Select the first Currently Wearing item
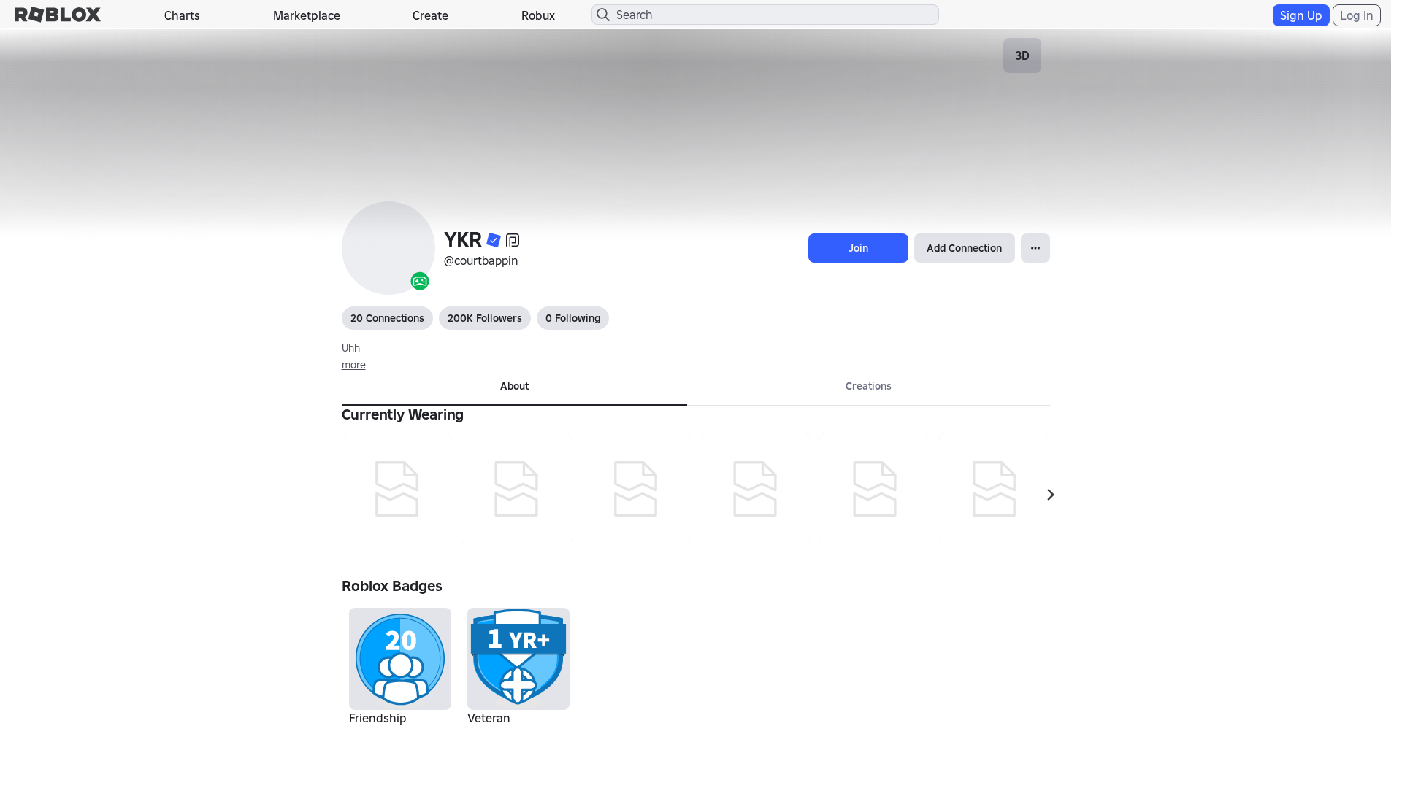Image resolution: width=1402 pixels, height=788 pixels. tap(397, 489)
